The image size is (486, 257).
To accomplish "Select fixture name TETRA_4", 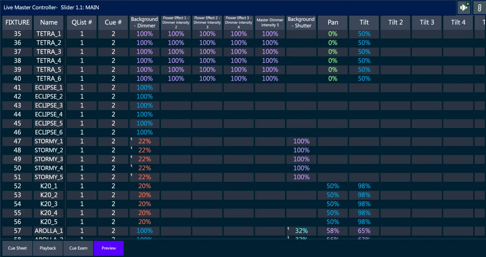I will 49,61.
